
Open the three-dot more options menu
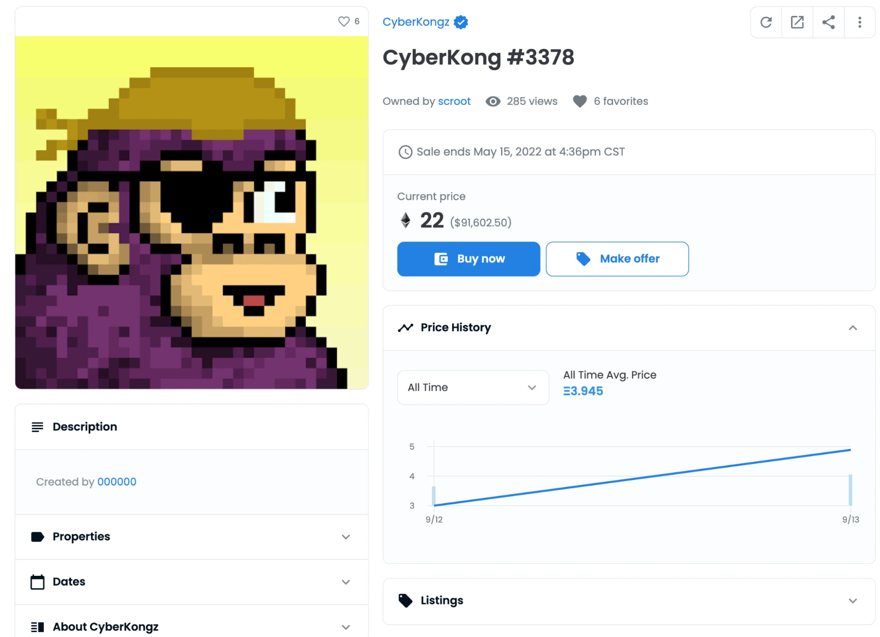(859, 22)
